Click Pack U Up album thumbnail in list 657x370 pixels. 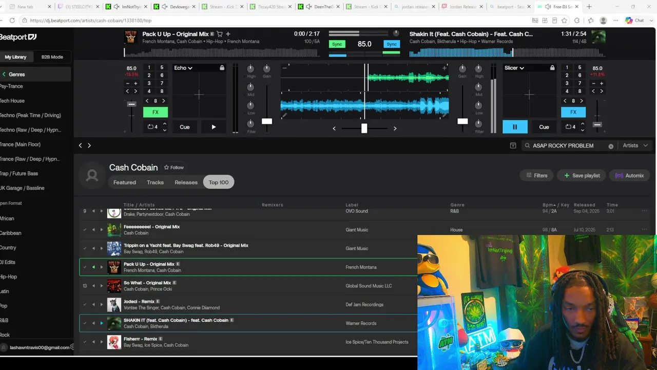click(x=114, y=267)
